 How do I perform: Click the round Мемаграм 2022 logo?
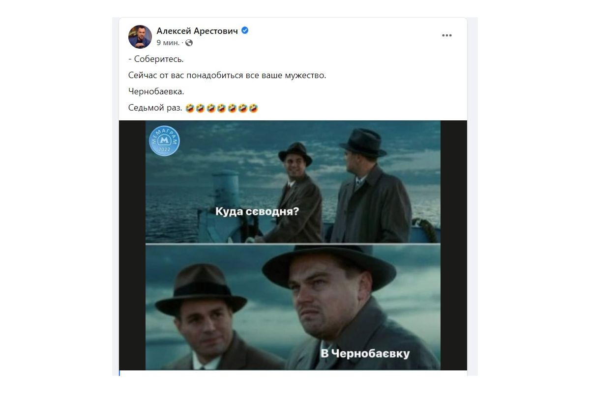(164, 141)
